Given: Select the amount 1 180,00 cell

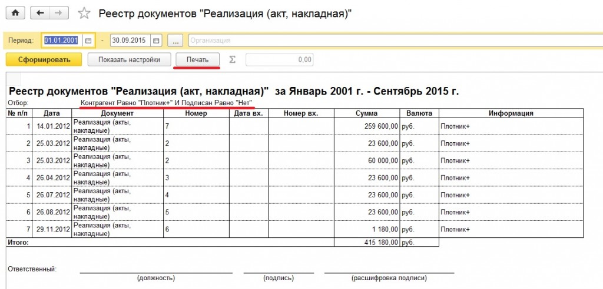Looking at the screenshot, I should (367, 230).
